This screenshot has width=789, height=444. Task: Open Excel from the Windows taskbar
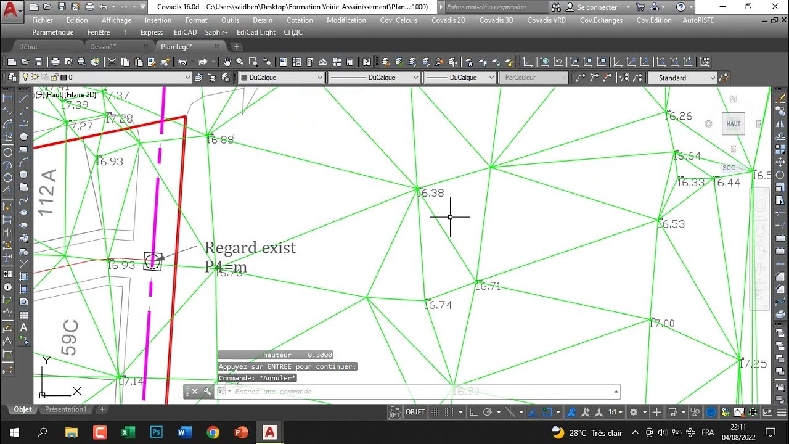pyautogui.click(x=128, y=432)
